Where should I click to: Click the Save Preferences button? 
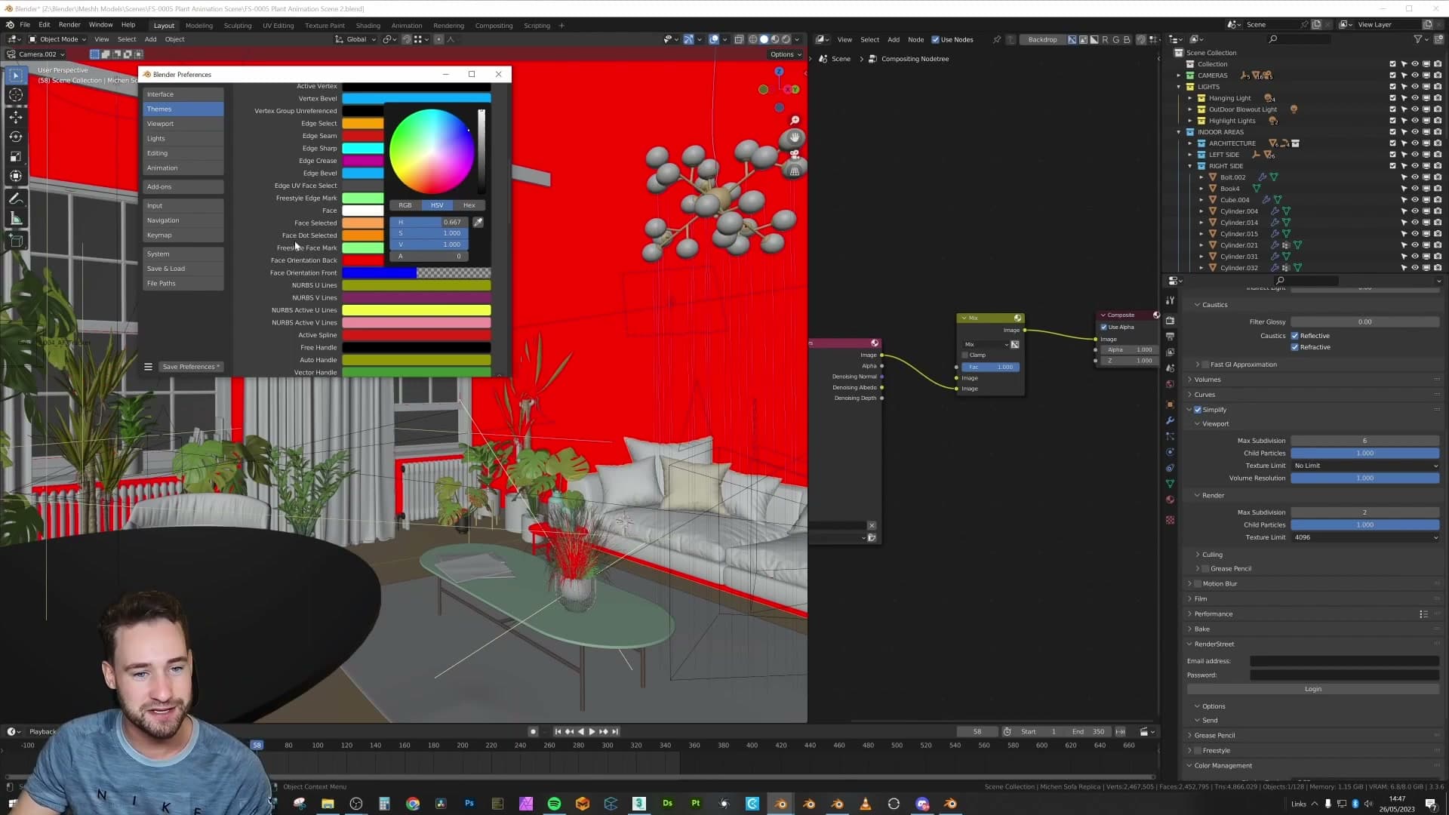[x=191, y=367]
